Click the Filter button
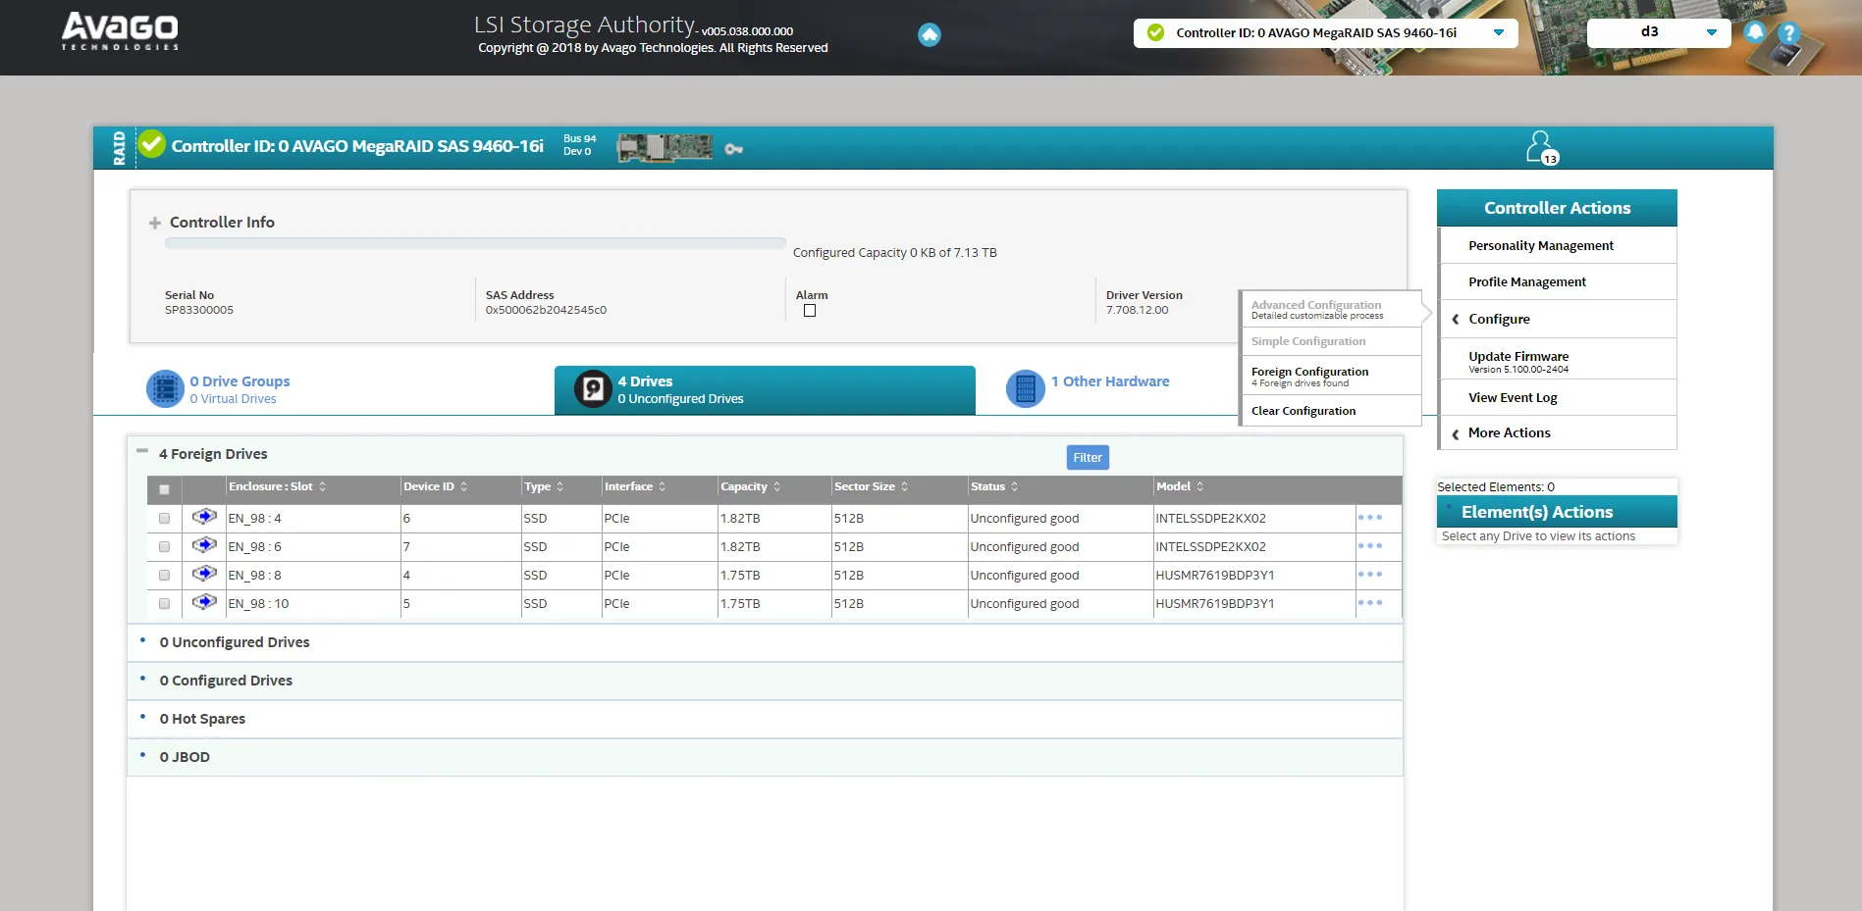The height and width of the screenshot is (911, 1862). pyautogui.click(x=1087, y=457)
